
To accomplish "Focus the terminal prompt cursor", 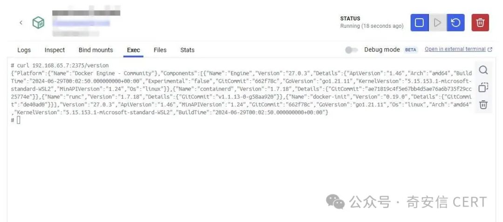I will [18, 120].
